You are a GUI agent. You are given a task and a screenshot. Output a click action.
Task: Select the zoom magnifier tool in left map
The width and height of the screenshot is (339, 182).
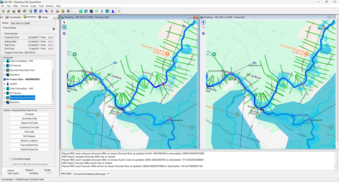[64, 27]
